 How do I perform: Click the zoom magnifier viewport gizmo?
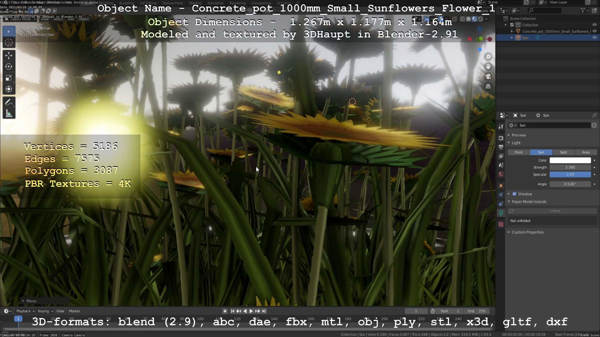[488, 57]
